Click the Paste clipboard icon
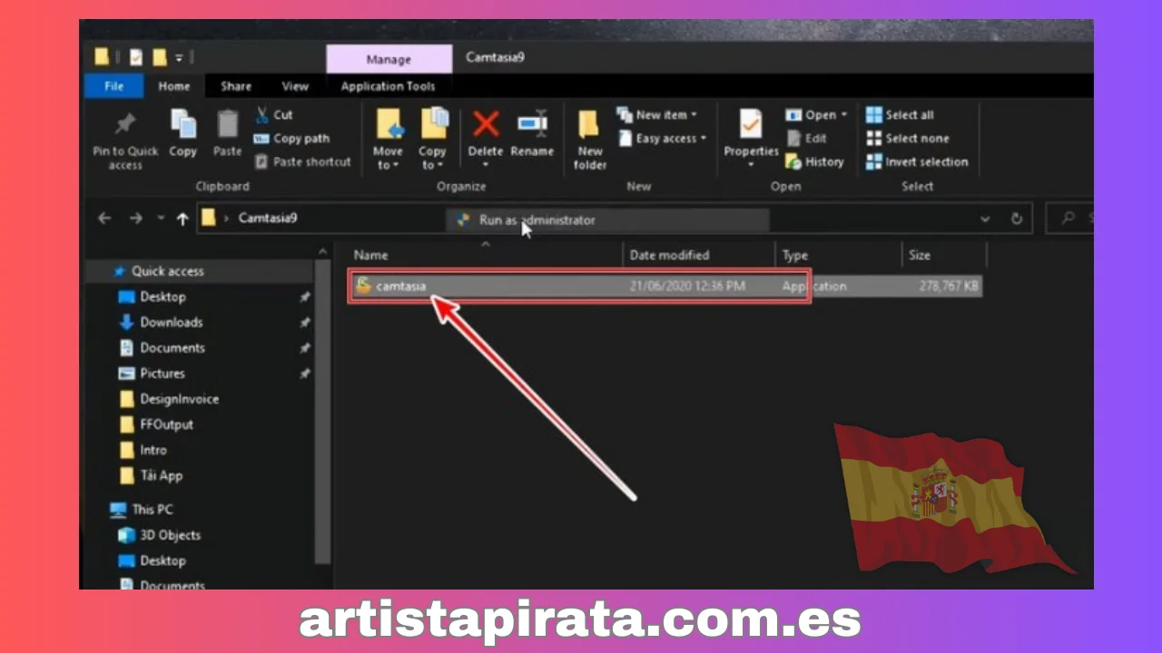 pyautogui.click(x=227, y=124)
